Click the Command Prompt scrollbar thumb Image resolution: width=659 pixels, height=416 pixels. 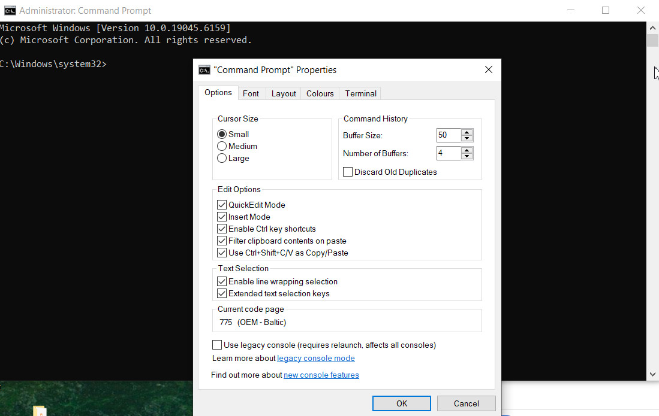click(652, 41)
